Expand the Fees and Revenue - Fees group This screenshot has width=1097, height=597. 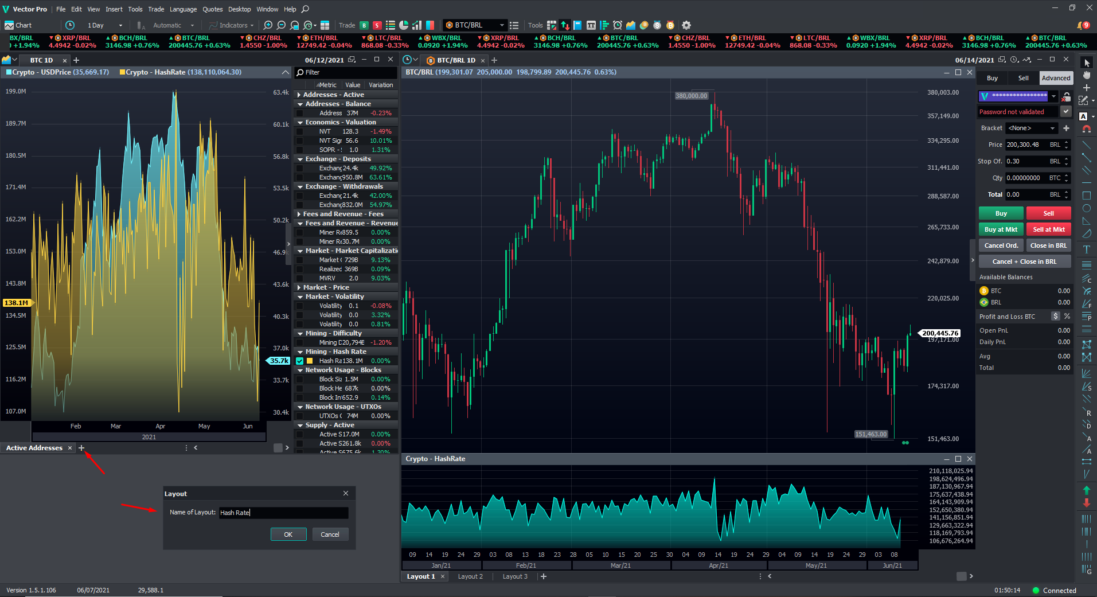[299, 214]
